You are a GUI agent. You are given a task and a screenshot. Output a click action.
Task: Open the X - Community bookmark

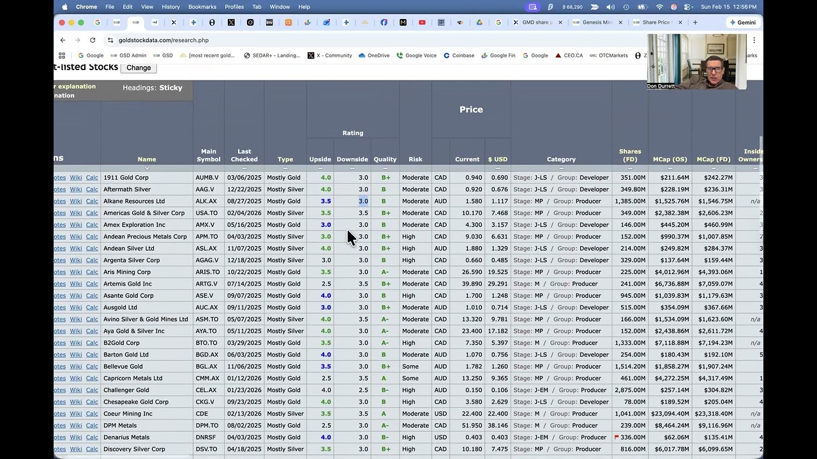329,55
